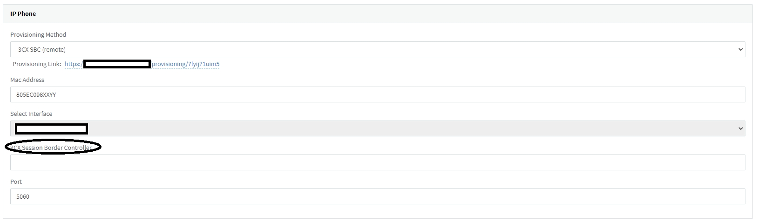
Task: Click the redacted value in Select Interface
Action: point(51,129)
